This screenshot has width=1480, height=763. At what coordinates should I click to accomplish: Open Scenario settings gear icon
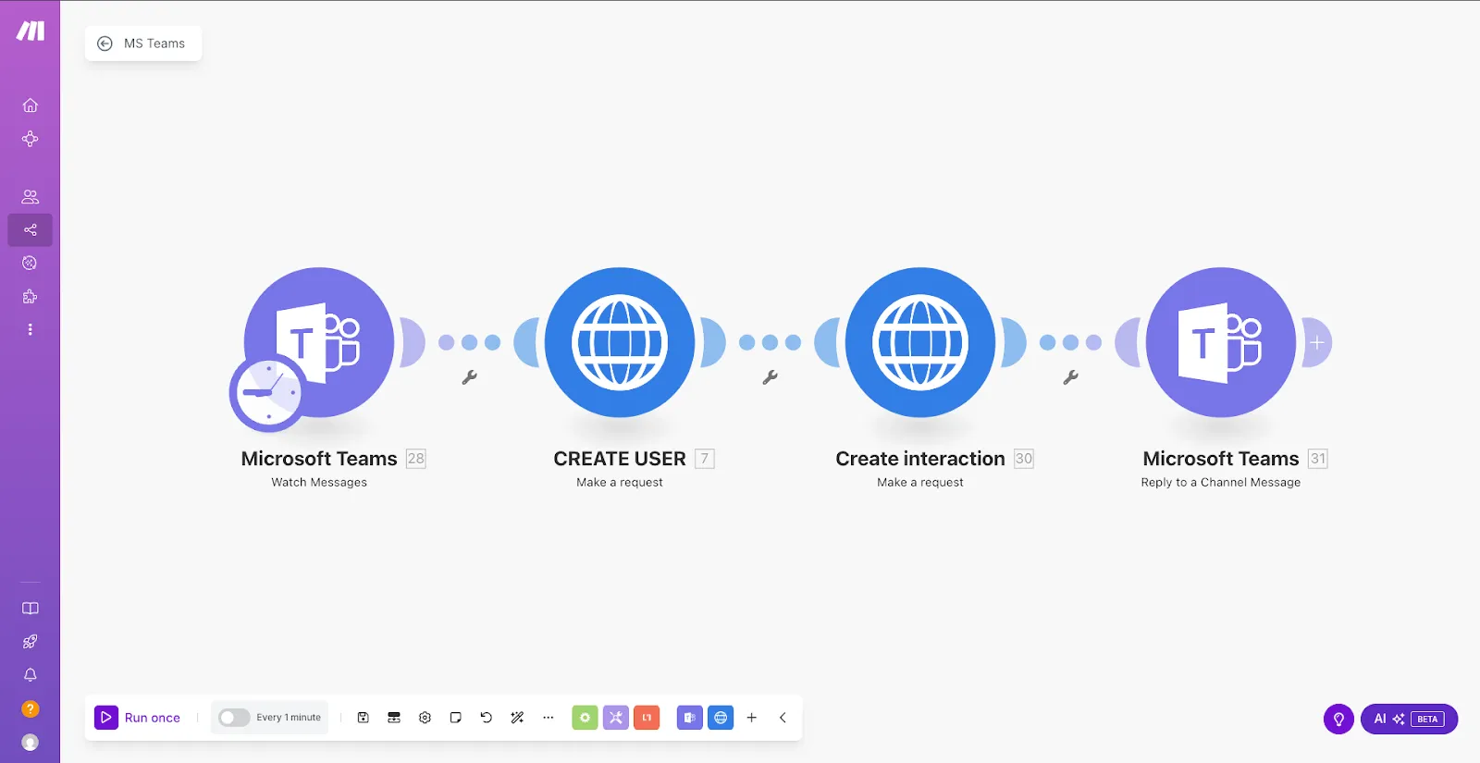point(425,718)
